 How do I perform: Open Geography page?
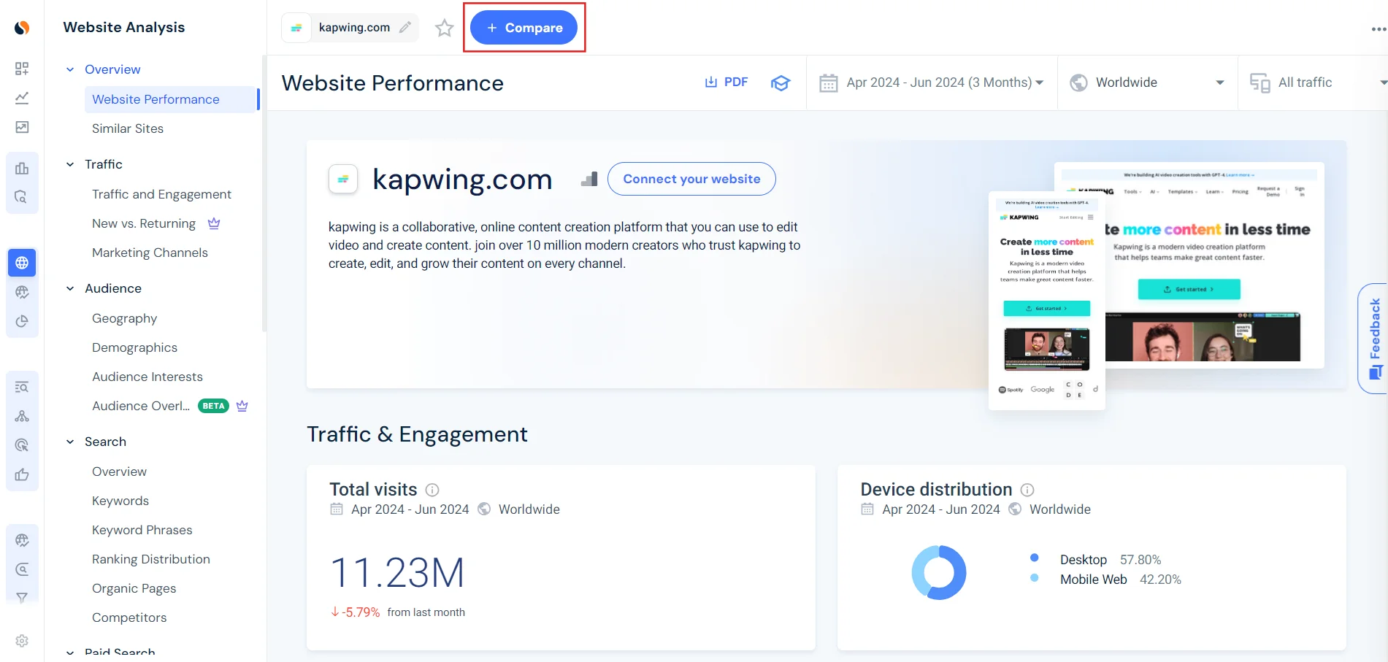coord(124,318)
